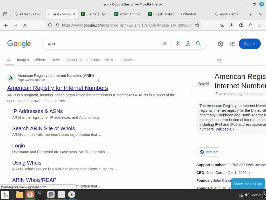Switch to the kazak tv Google tab
The height and width of the screenshot is (200, 266).
(28, 14)
